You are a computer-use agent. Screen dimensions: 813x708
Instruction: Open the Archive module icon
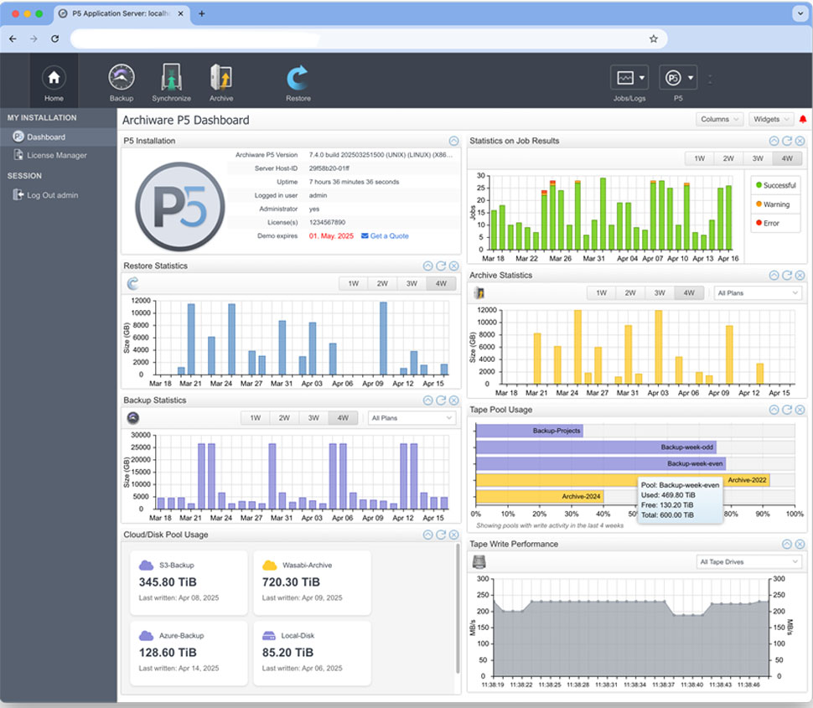(x=221, y=77)
